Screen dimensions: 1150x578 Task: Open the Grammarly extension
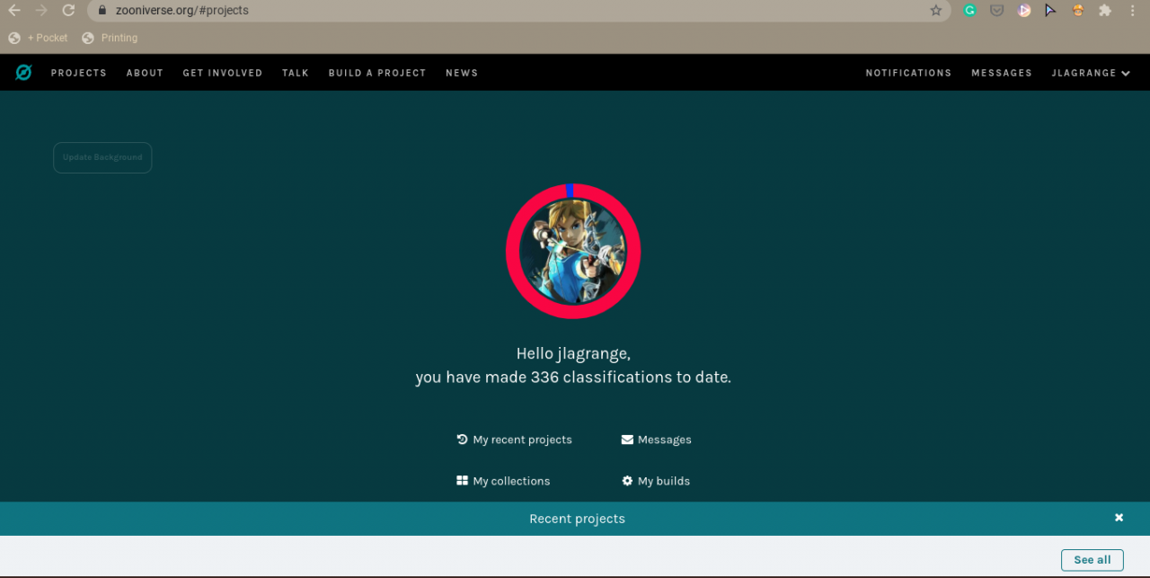click(969, 11)
